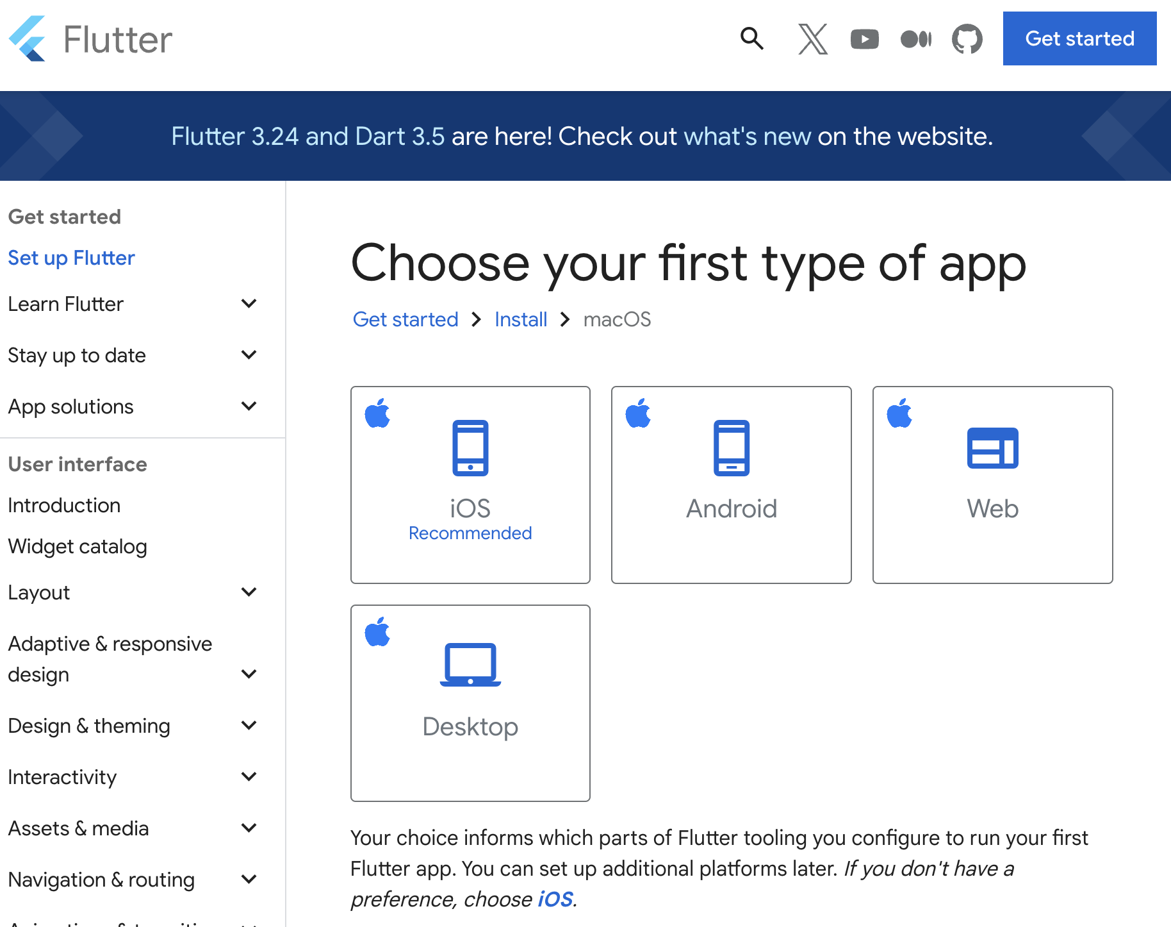Click the Apple logo on iOS card

[377, 413]
